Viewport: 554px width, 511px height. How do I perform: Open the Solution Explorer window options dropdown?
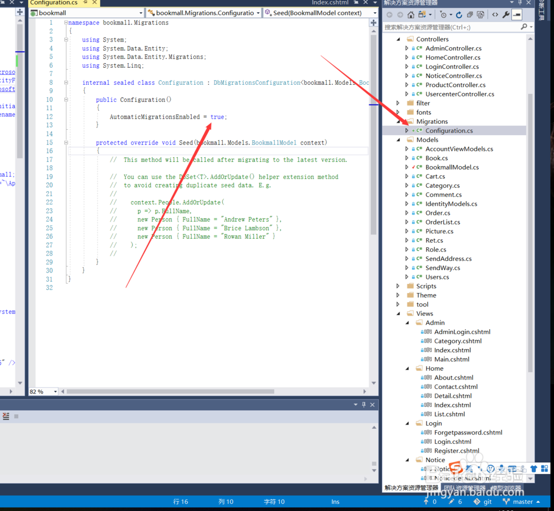pos(511,2)
